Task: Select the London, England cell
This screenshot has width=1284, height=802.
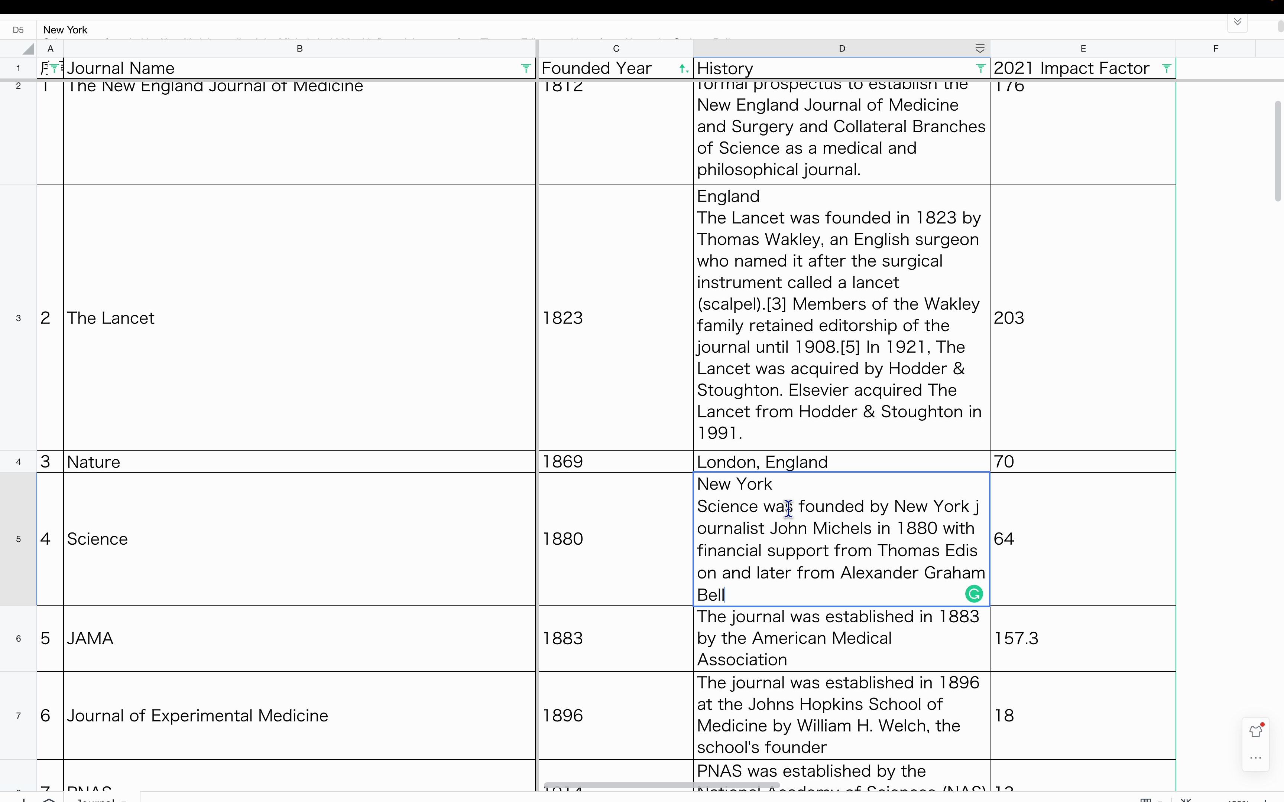Action: tap(842, 462)
